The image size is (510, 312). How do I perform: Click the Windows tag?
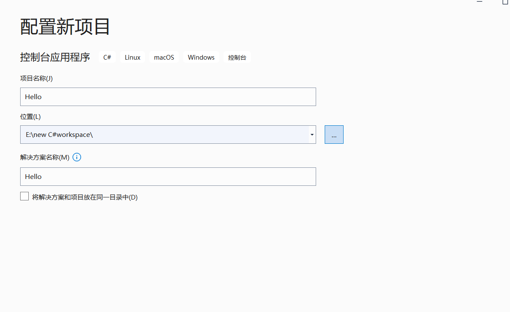point(201,57)
